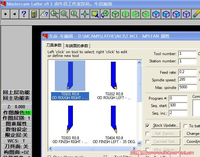Uncheck the Stock Update checkbox
This screenshot has height=157, width=200.
(x=147, y=126)
